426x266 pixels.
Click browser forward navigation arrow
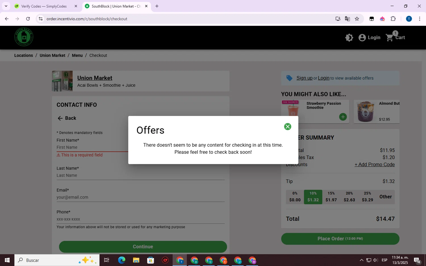[17, 19]
